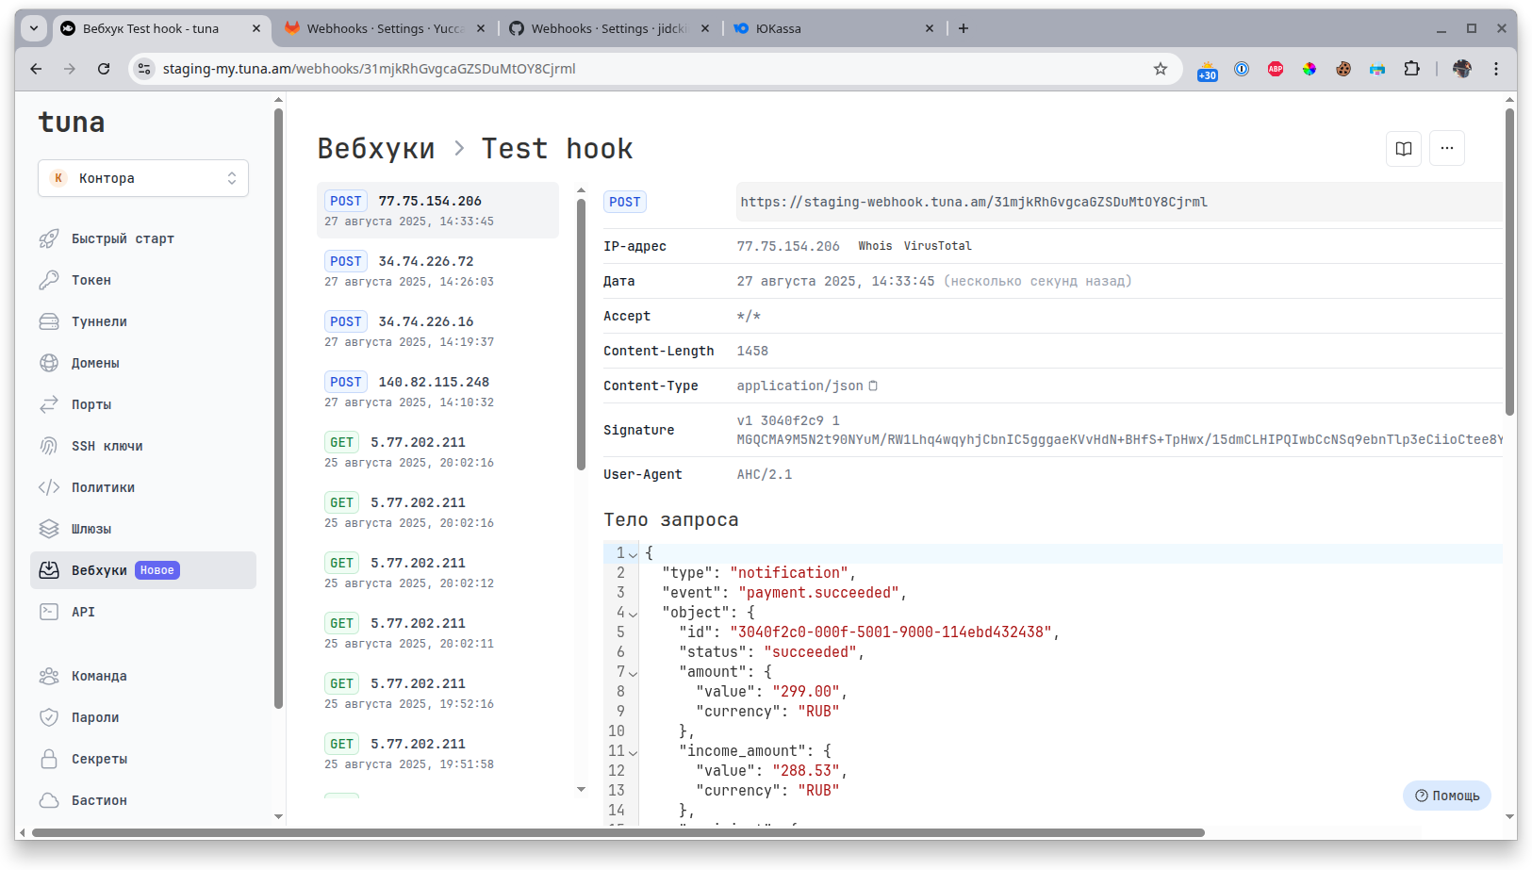Click the Вебхуки breadcrumb link
Image resolution: width=1532 pixels, height=870 pixels.
point(376,148)
